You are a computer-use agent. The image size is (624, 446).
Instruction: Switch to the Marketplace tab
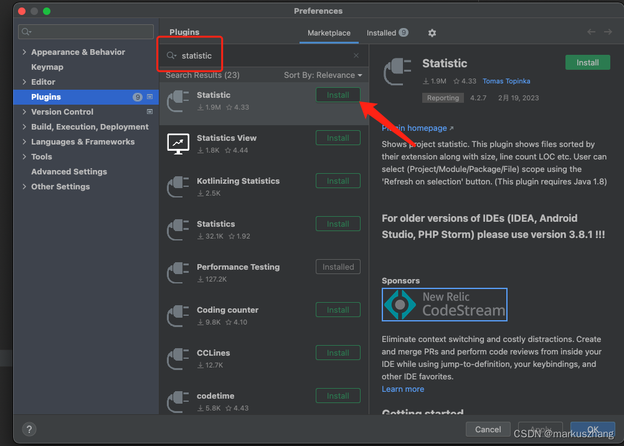[x=329, y=33]
